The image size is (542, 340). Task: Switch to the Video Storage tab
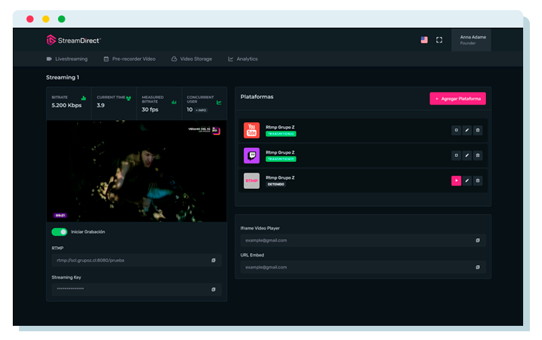pyautogui.click(x=191, y=59)
